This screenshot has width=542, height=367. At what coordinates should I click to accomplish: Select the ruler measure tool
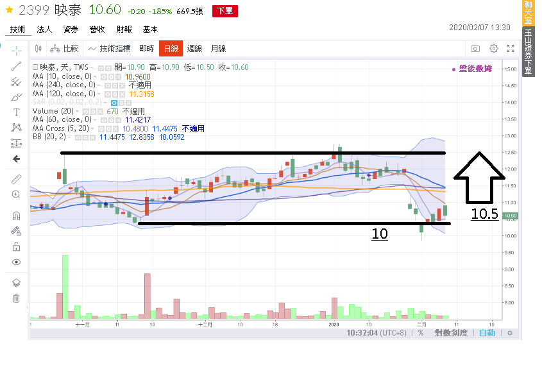pyautogui.click(x=16, y=179)
